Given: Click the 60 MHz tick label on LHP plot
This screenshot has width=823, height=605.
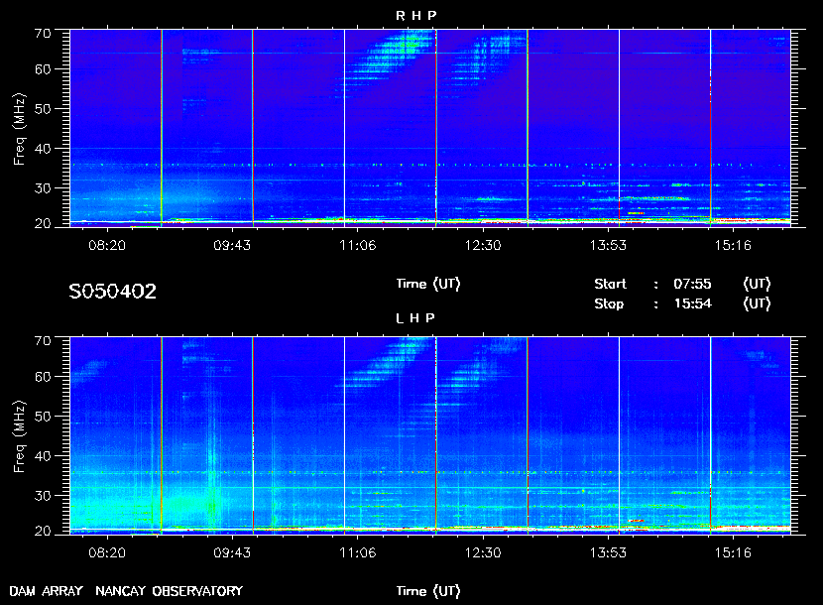Looking at the screenshot, I should 43,377.
